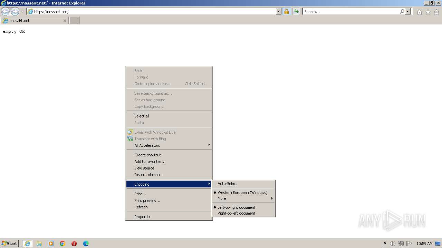
Task: Click the page favicon in address bar
Action: click(x=30, y=11)
